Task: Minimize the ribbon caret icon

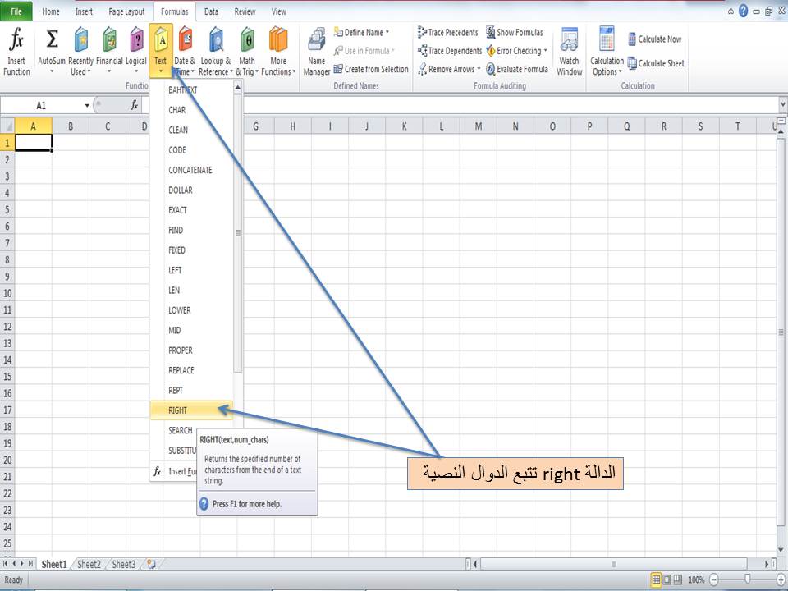Action: (x=731, y=11)
